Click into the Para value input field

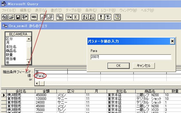(131, 57)
